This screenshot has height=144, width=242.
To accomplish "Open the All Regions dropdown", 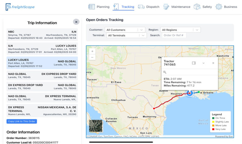I will pyautogui.click(x=181, y=30).
